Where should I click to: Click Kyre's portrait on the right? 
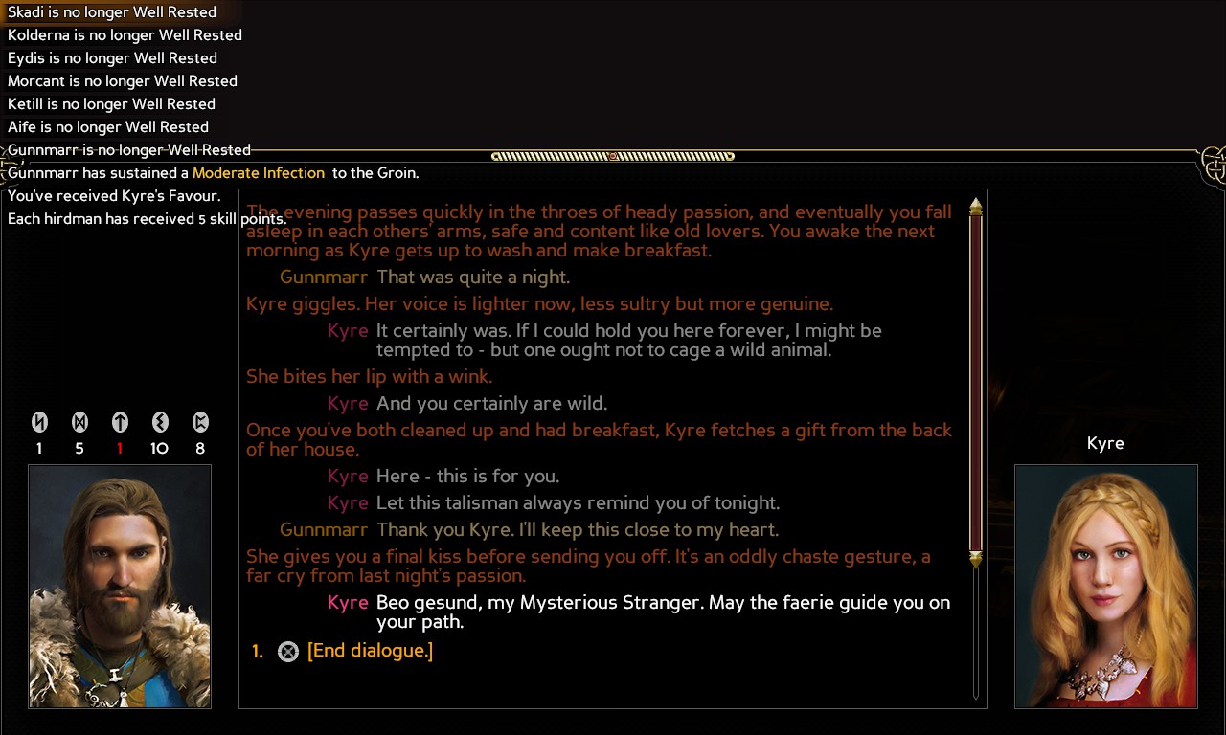click(x=1106, y=587)
